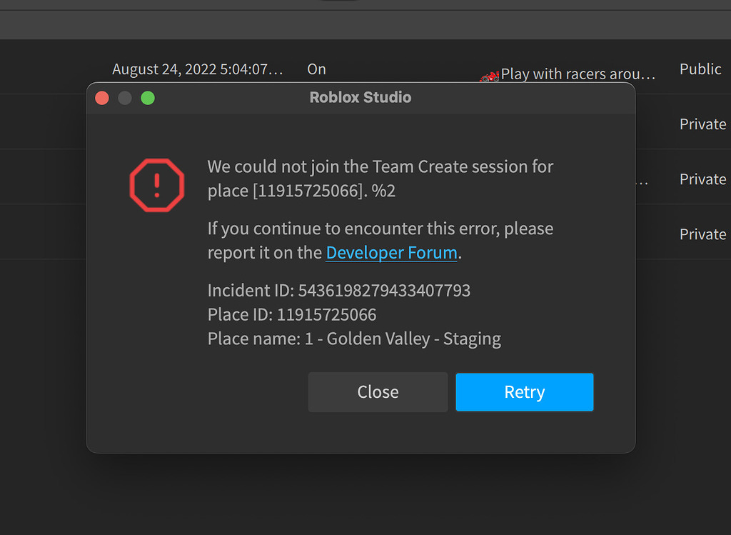Viewport: 731px width, 535px height.
Task: Click the red race car game icon
Action: point(490,76)
